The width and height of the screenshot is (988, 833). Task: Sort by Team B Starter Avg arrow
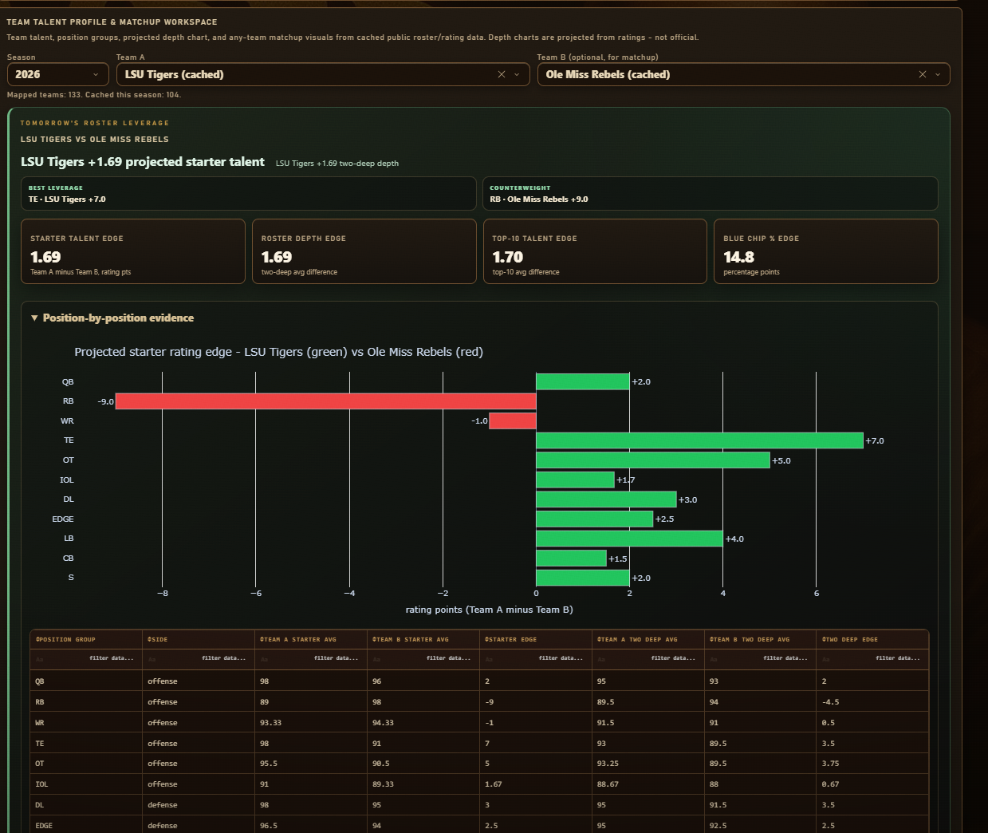click(x=374, y=639)
